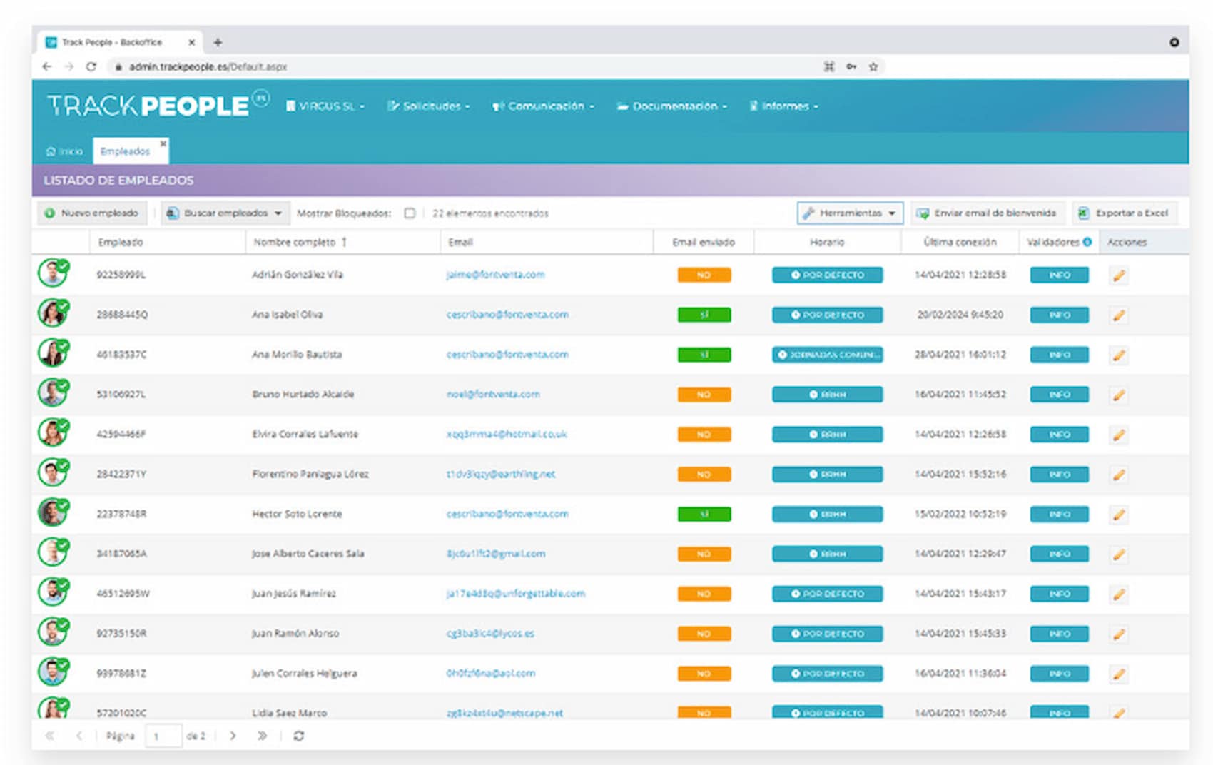Open the Documentación dropdown menu
The height and width of the screenshot is (765, 1213).
672,106
